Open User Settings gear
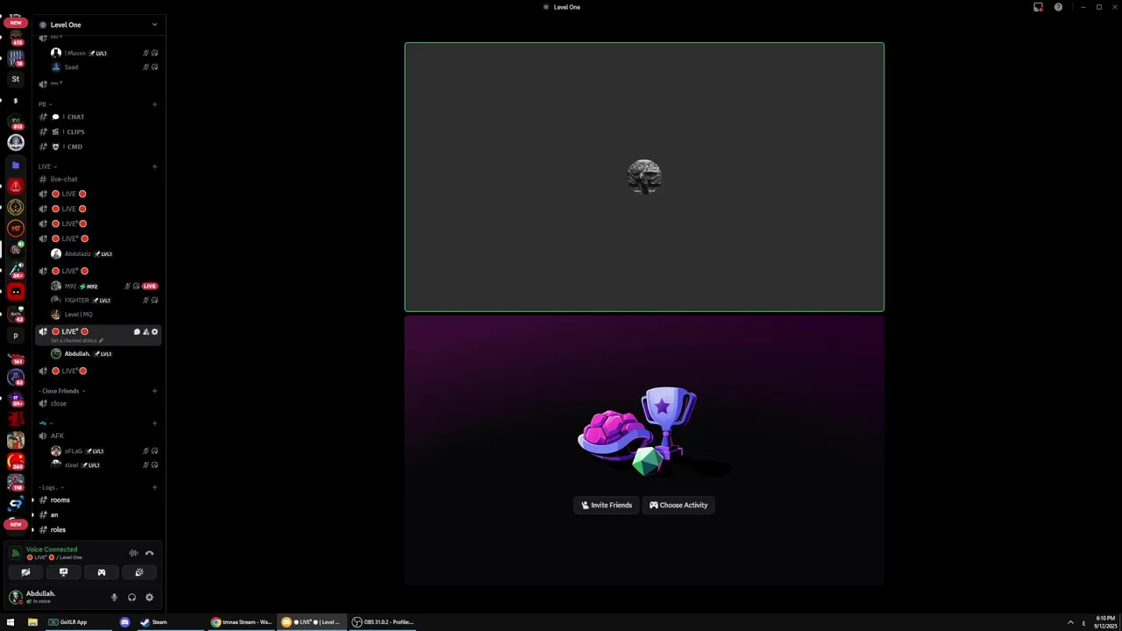Image resolution: width=1122 pixels, height=631 pixels. click(149, 598)
